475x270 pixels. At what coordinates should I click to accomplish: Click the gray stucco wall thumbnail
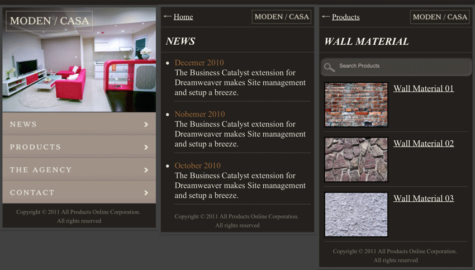(356, 214)
